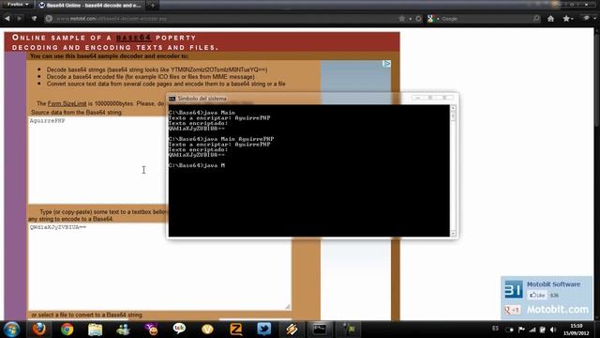Click the Google +1 button

point(512,310)
